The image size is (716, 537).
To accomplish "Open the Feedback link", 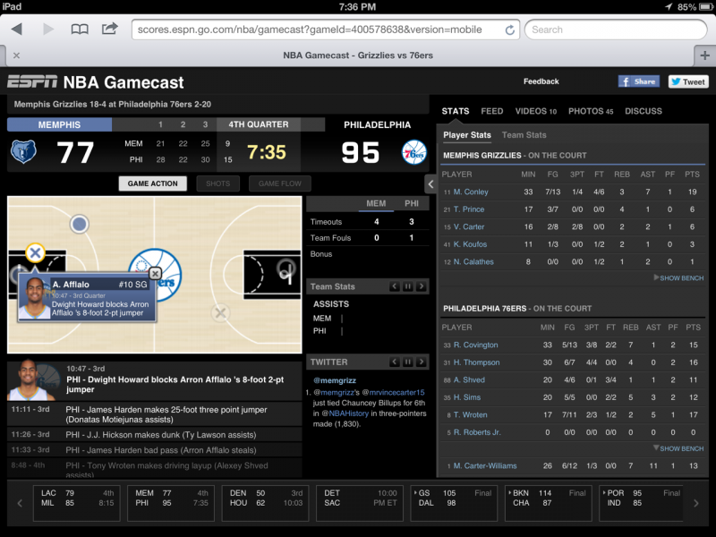I will (541, 81).
